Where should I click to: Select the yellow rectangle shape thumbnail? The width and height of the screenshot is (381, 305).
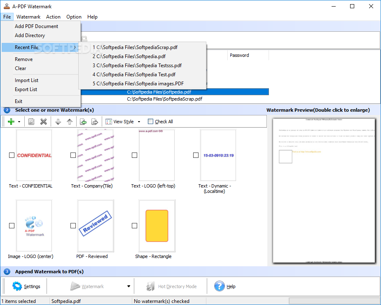pos(157,226)
